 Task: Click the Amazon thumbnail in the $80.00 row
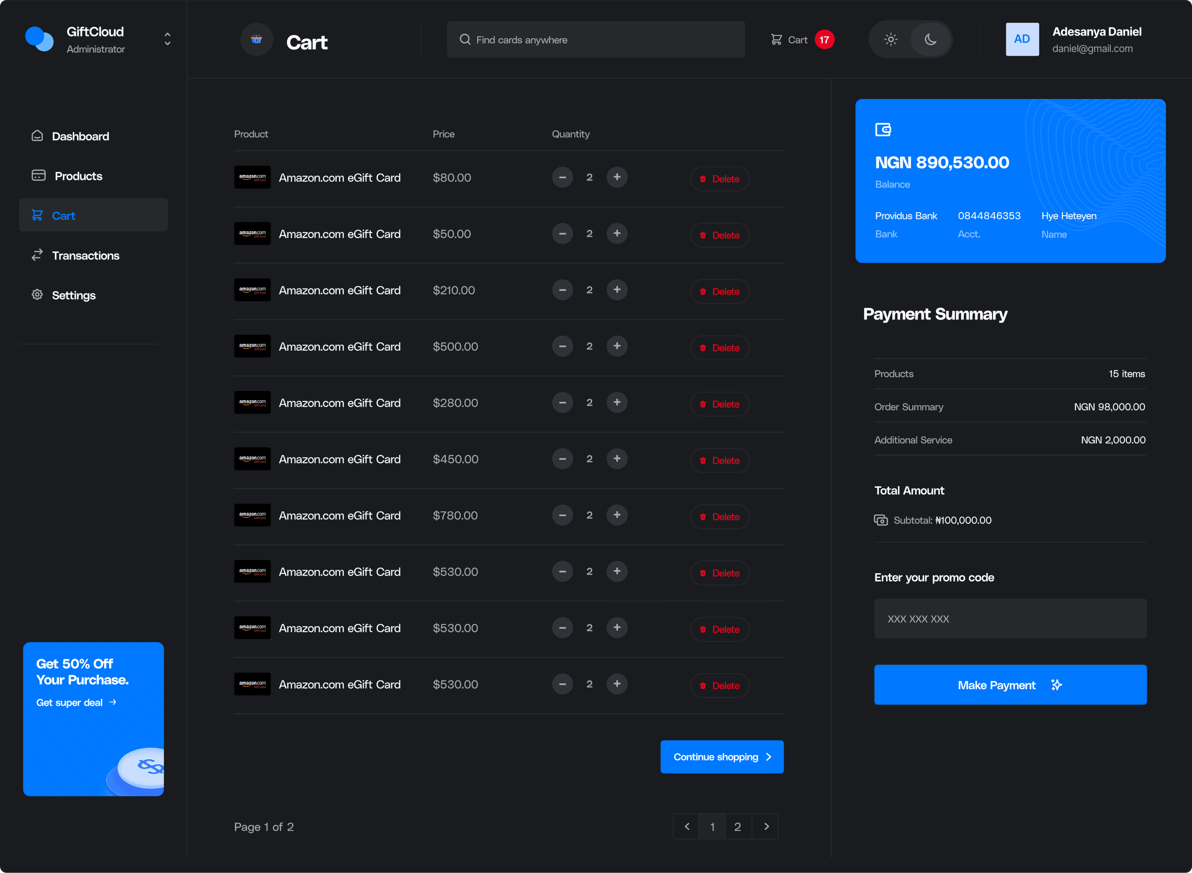click(252, 178)
